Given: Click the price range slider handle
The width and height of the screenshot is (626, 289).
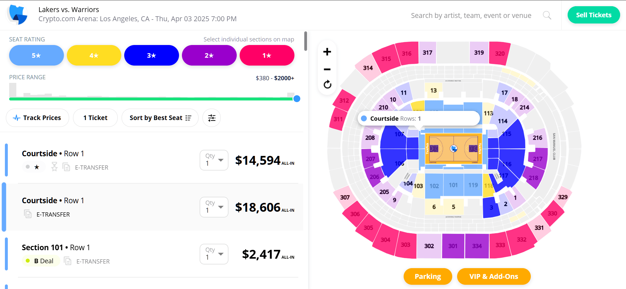Looking at the screenshot, I should point(297,99).
